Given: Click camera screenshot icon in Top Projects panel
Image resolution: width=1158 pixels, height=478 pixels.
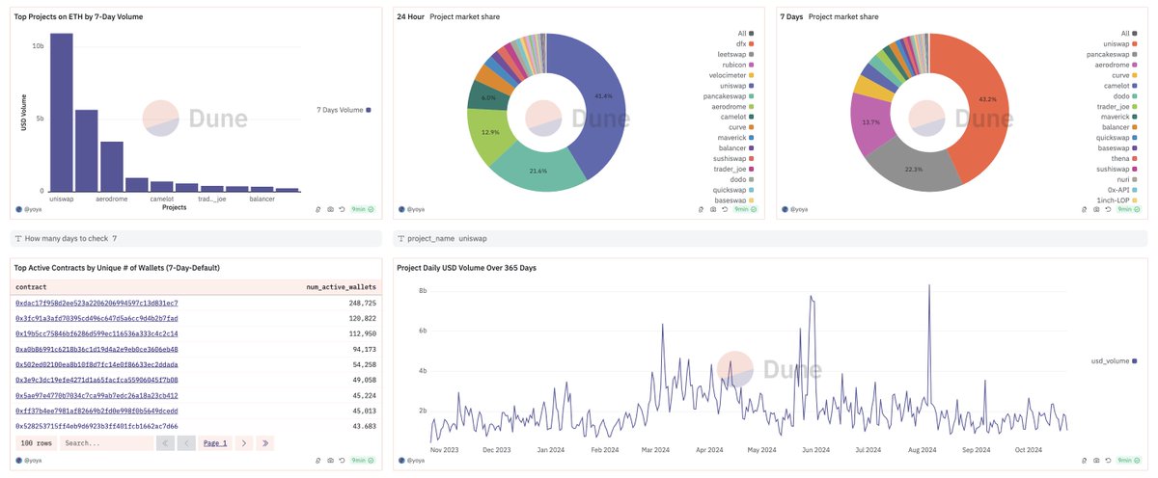Looking at the screenshot, I should (330, 209).
